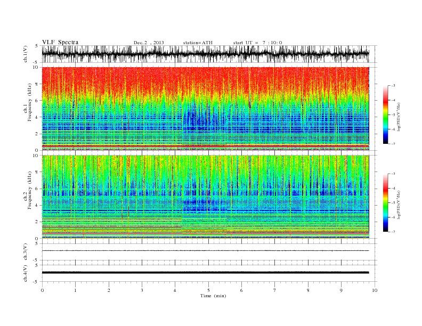422x326 pixels.
Task: Click the "VLF Spectra" plot title
Action: click(60, 42)
